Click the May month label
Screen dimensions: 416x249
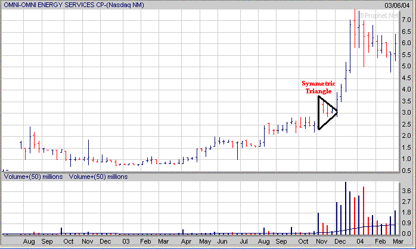205,242
